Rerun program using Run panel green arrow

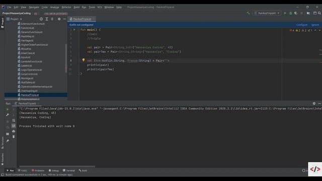coord(8,110)
